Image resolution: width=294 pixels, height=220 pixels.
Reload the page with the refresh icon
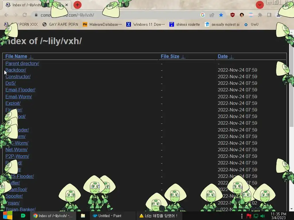[x=25, y=15]
